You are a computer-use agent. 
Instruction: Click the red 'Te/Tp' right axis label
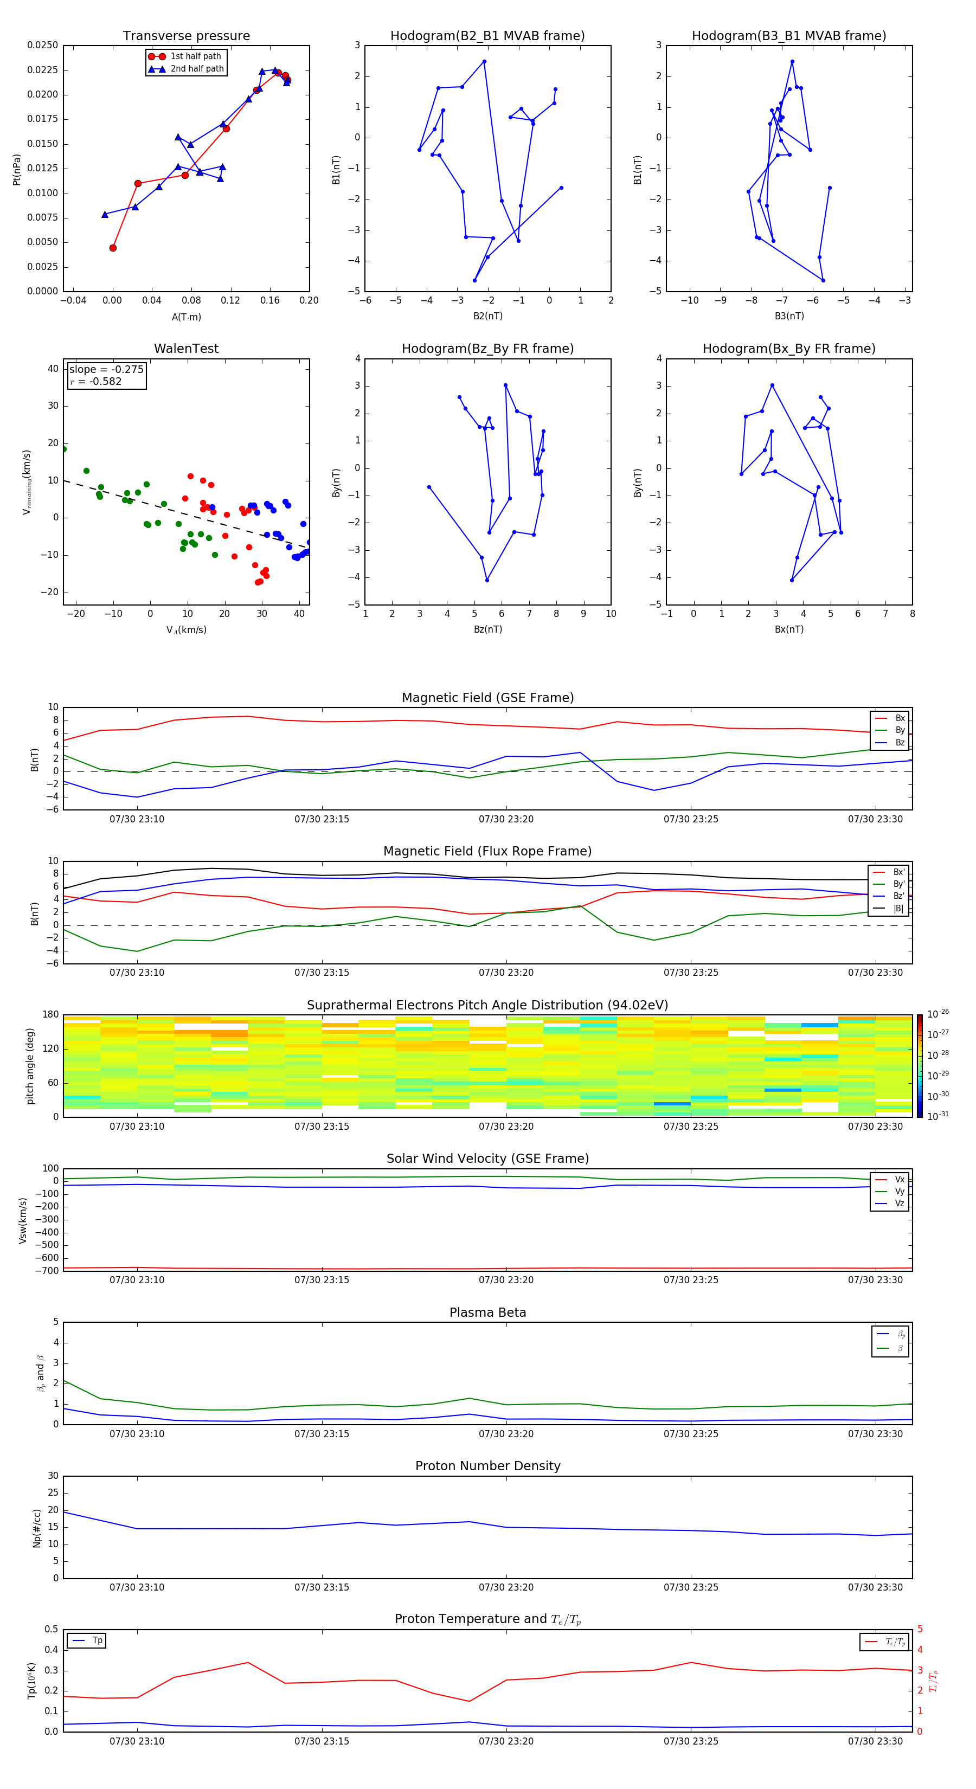coord(934,1681)
